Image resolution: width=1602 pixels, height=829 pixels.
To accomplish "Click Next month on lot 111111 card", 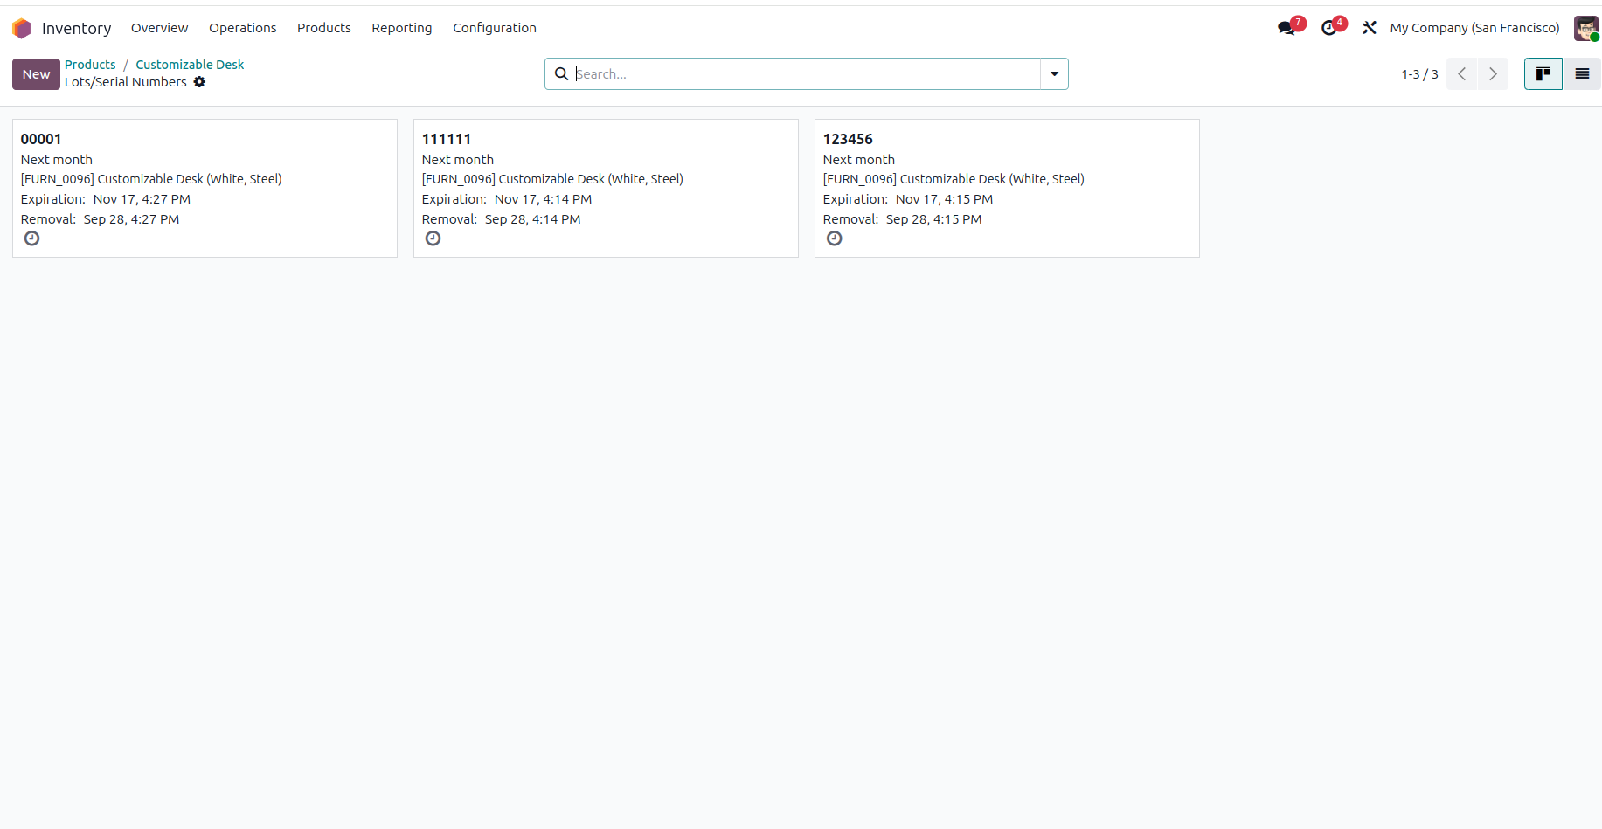I will (458, 160).
